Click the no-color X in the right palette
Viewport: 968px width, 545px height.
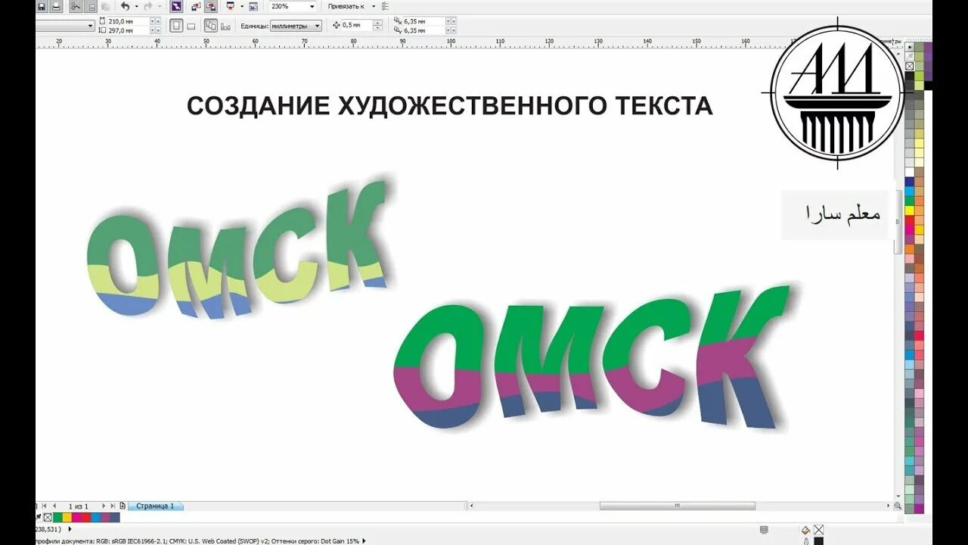[x=909, y=66]
